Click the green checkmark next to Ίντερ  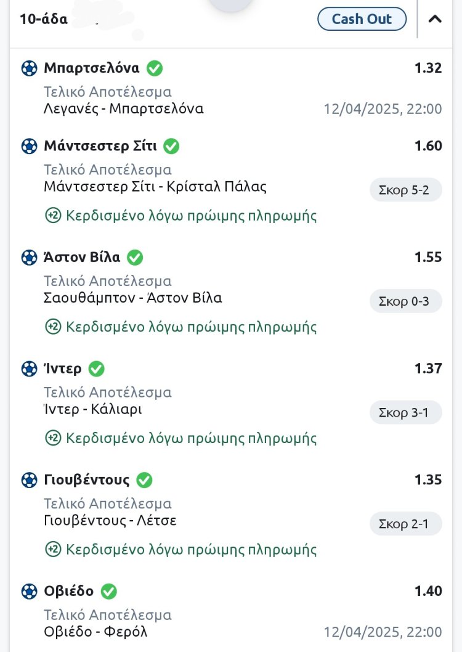click(96, 369)
